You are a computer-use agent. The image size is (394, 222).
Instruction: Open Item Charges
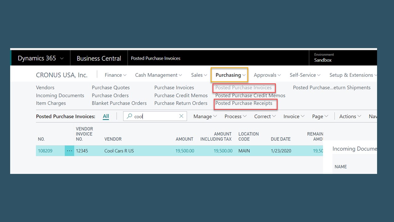click(51, 103)
